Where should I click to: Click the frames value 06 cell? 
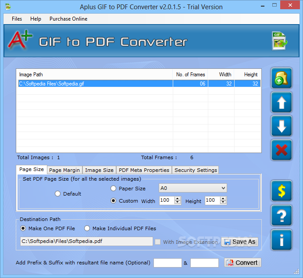click(x=190, y=83)
